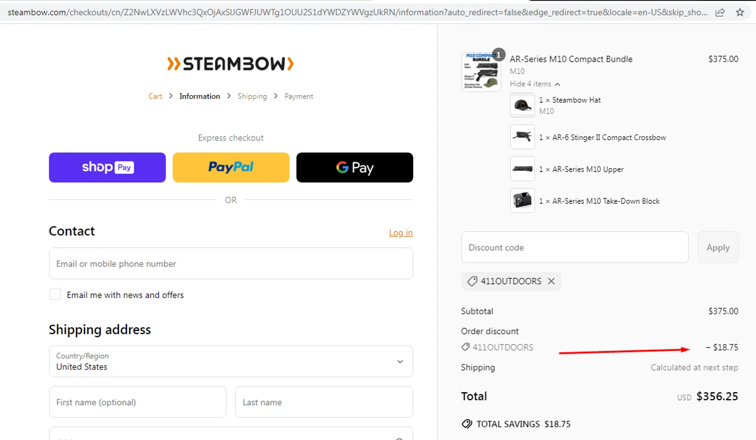Select the Information breadcrumb step
This screenshot has height=440, width=756.
point(200,96)
